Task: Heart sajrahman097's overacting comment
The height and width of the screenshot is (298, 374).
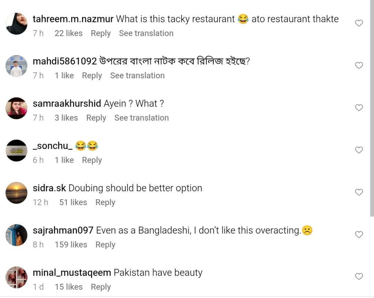Action: (x=359, y=234)
